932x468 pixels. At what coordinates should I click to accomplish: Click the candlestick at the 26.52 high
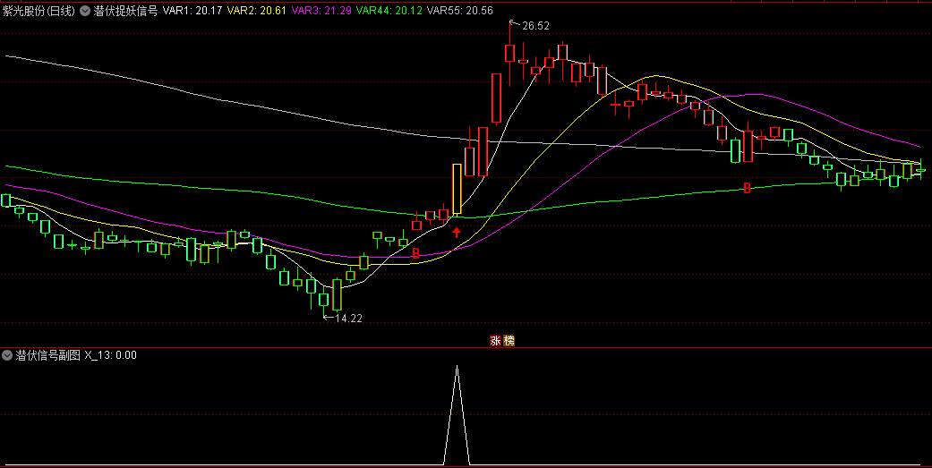tap(509, 54)
